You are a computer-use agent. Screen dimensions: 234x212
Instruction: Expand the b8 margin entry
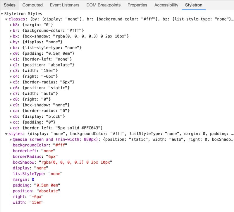[11, 25]
